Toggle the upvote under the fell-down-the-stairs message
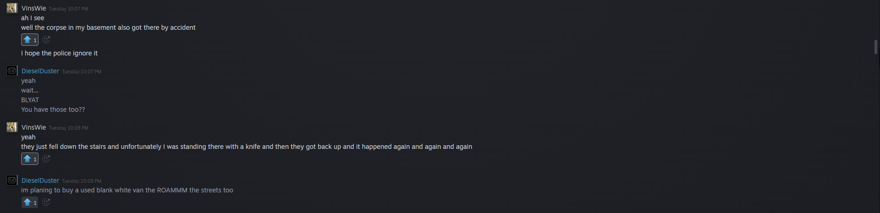The image size is (880, 213). coord(30,159)
